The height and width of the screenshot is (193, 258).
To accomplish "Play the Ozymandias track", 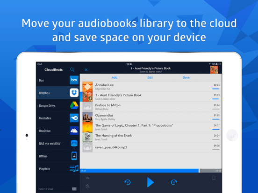I will pos(150,117).
